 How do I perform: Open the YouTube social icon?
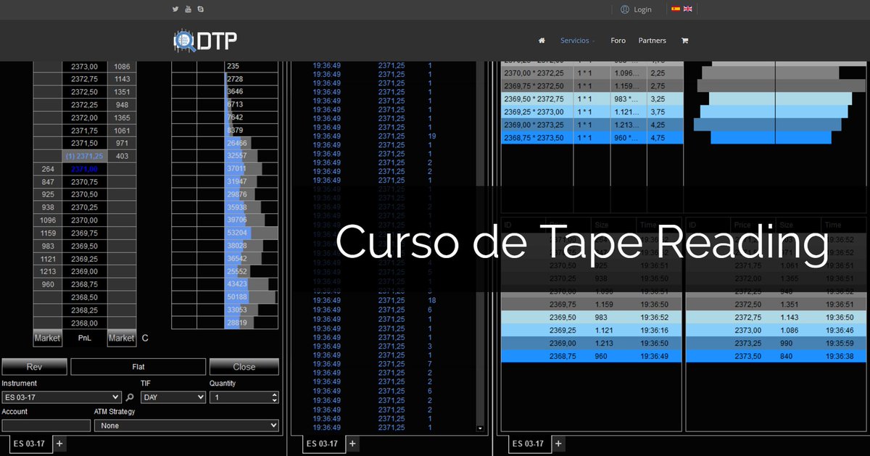pyautogui.click(x=188, y=9)
